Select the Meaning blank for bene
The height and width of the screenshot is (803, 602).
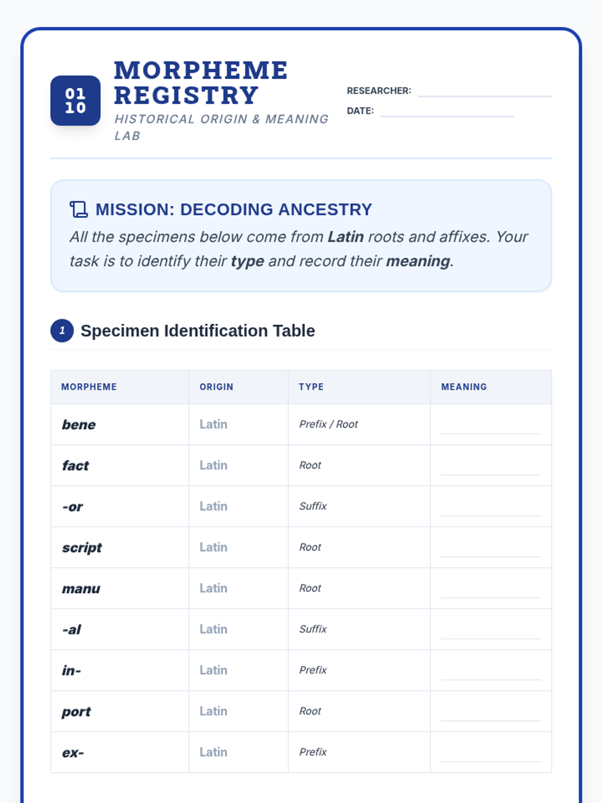click(x=491, y=426)
